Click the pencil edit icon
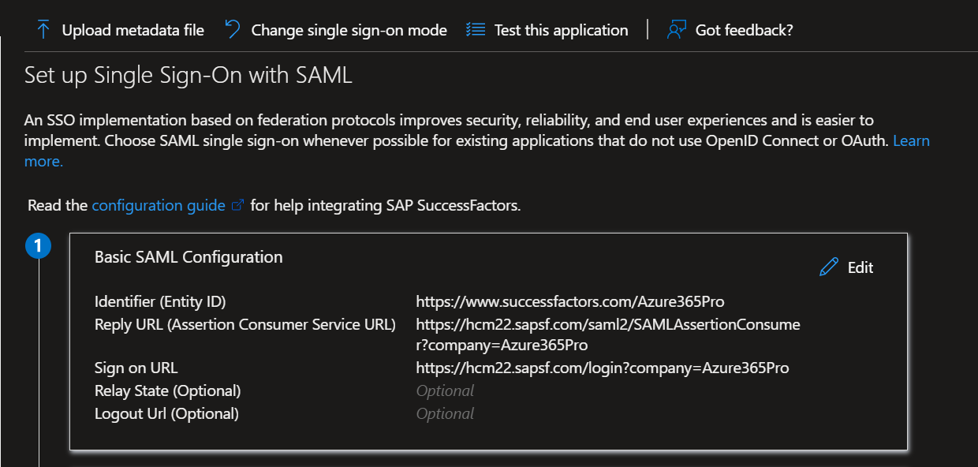The width and height of the screenshot is (978, 467). (x=829, y=267)
